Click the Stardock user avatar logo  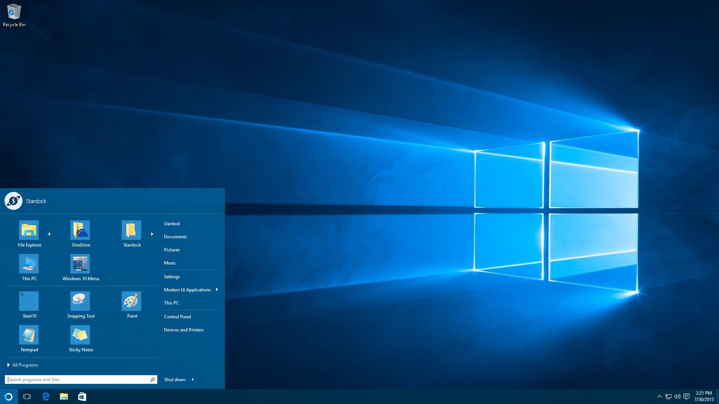pos(13,201)
